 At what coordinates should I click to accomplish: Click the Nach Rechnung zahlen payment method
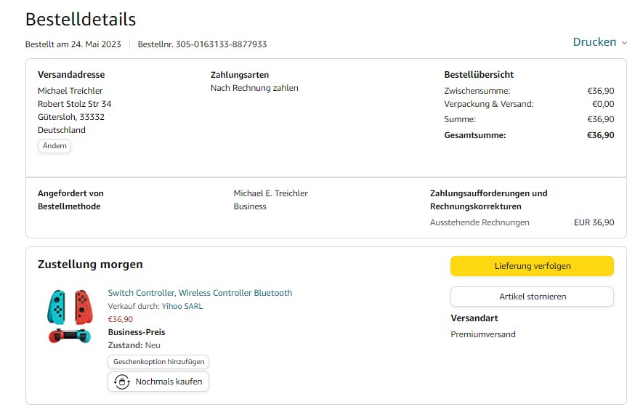[254, 88]
